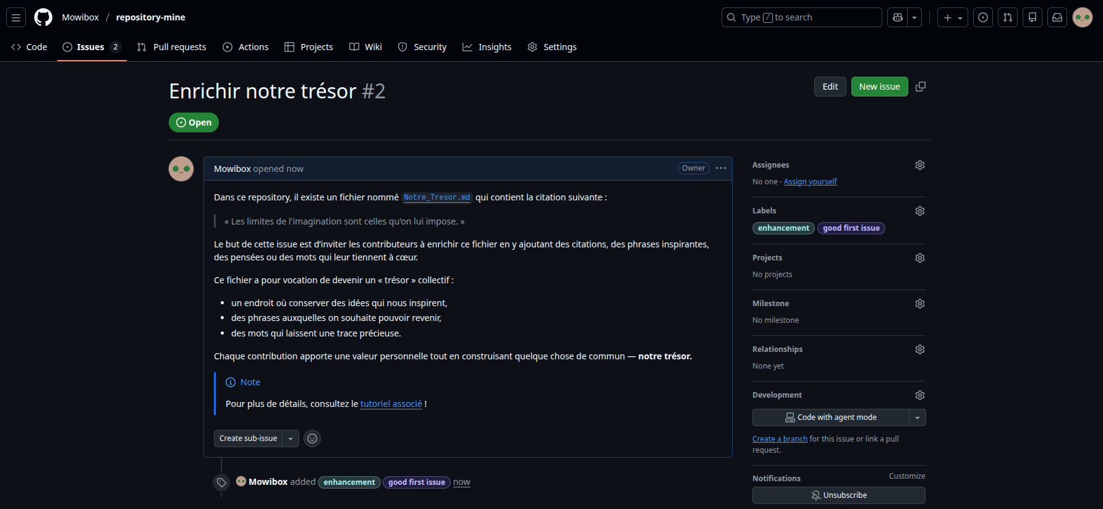Click good first issue label in timeline
Viewport: 1103px width, 509px height.
click(x=417, y=482)
